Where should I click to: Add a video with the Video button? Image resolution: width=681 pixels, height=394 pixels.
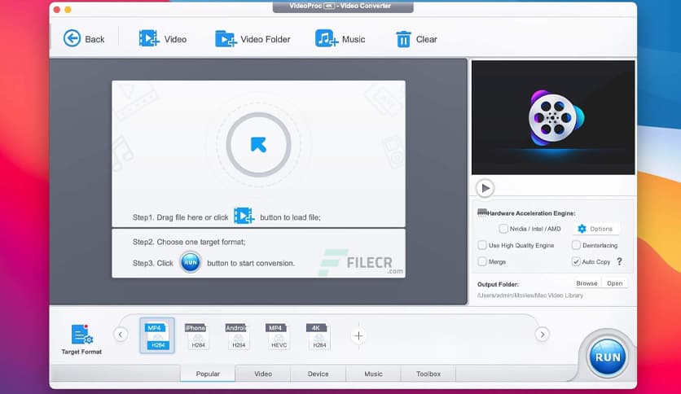tap(162, 38)
